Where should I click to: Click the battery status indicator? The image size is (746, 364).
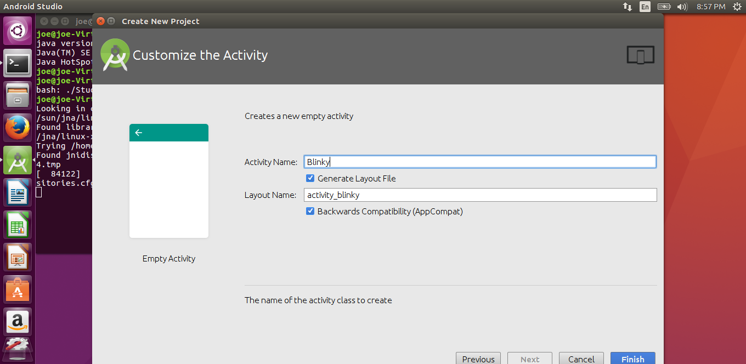[664, 7]
